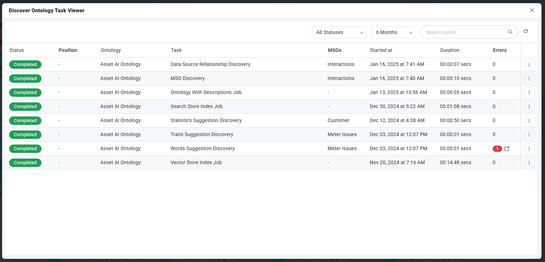Click the search magnifier icon
The height and width of the screenshot is (262, 545).
point(510,32)
